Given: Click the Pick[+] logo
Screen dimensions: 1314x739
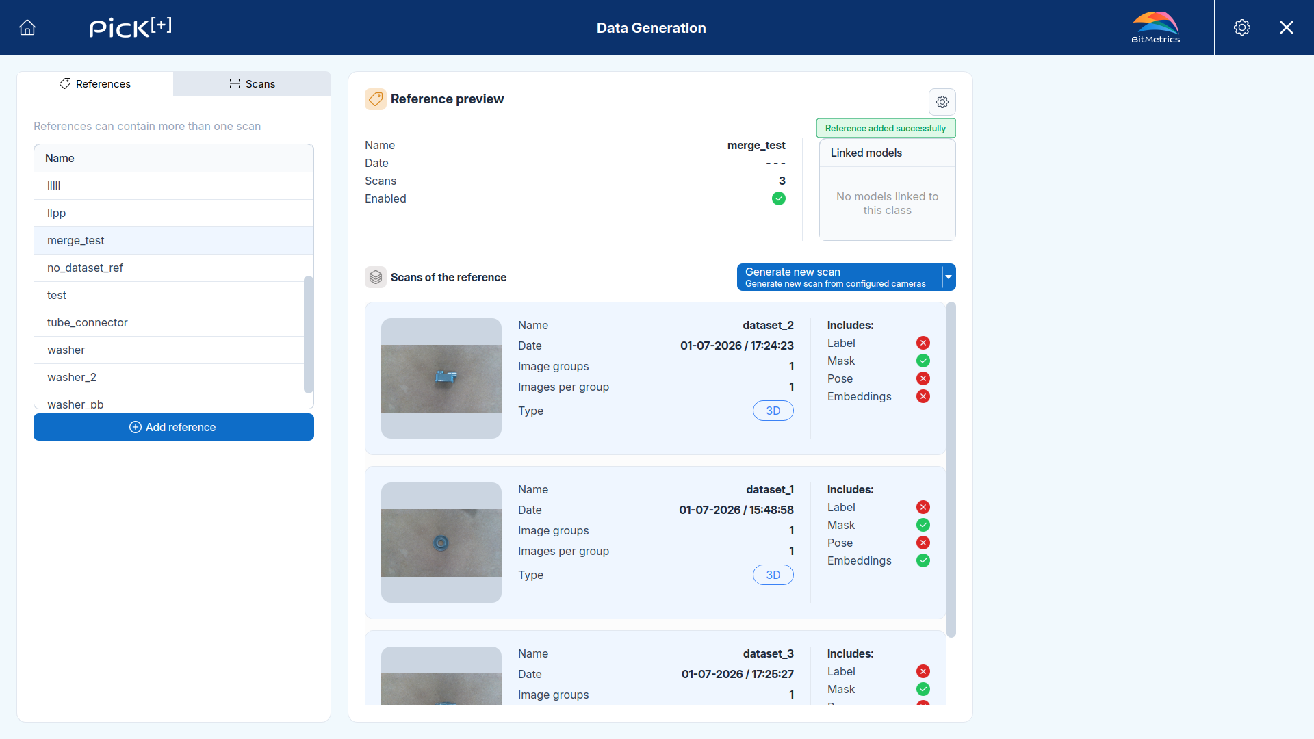Looking at the screenshot, I should (x=131, y=27).
